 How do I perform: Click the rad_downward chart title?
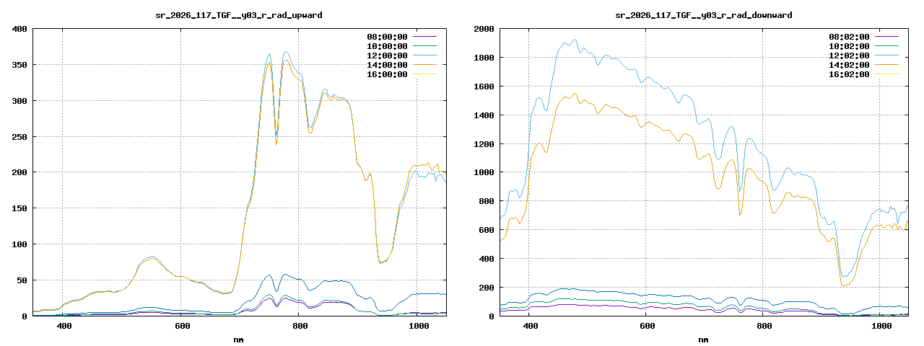pyautogui.click(x=704, y=14)
